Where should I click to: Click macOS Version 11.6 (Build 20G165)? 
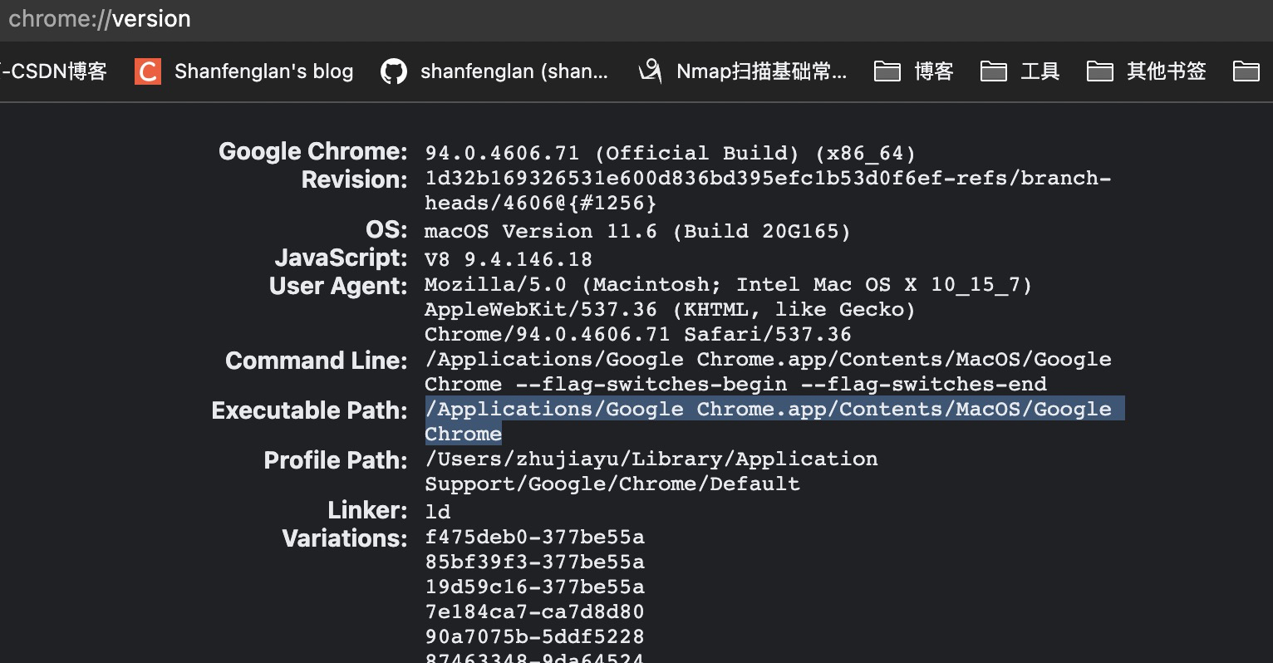point(638,231)
